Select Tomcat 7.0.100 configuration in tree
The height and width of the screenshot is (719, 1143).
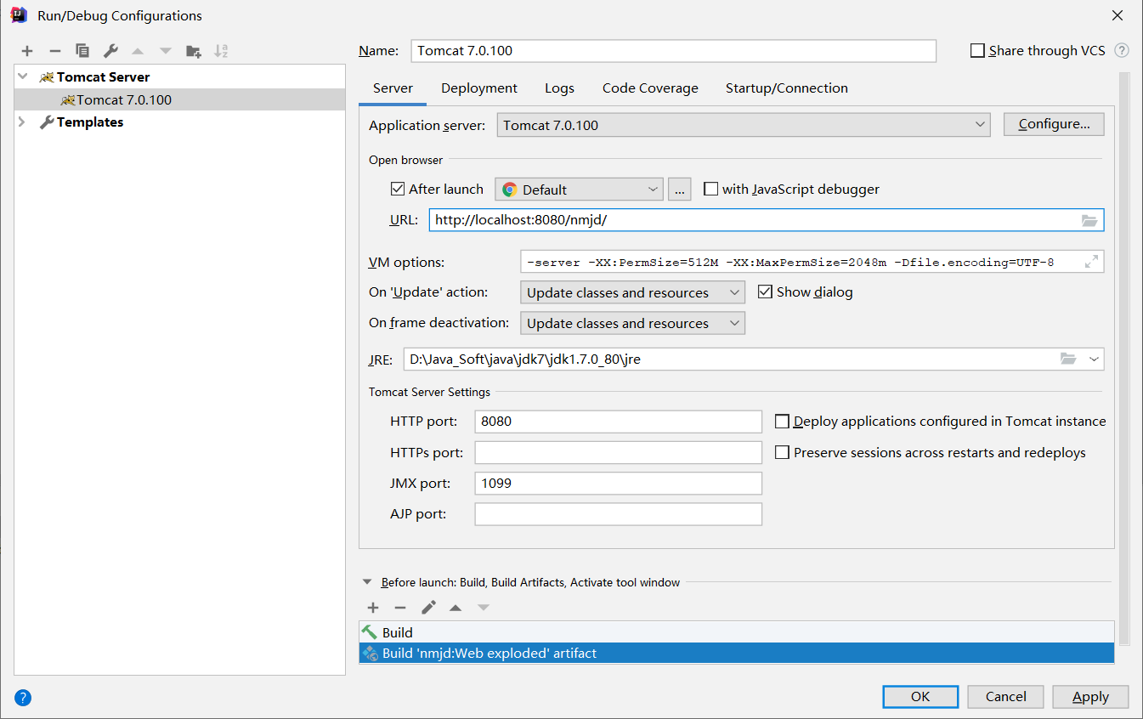(x=180, y=99)
